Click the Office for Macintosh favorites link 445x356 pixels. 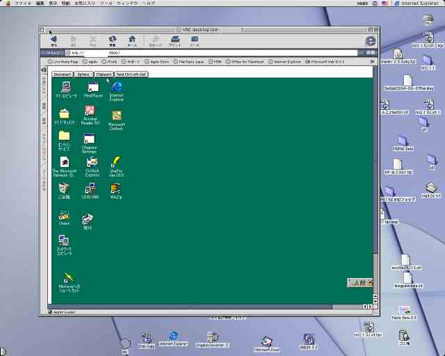(245, 62)
